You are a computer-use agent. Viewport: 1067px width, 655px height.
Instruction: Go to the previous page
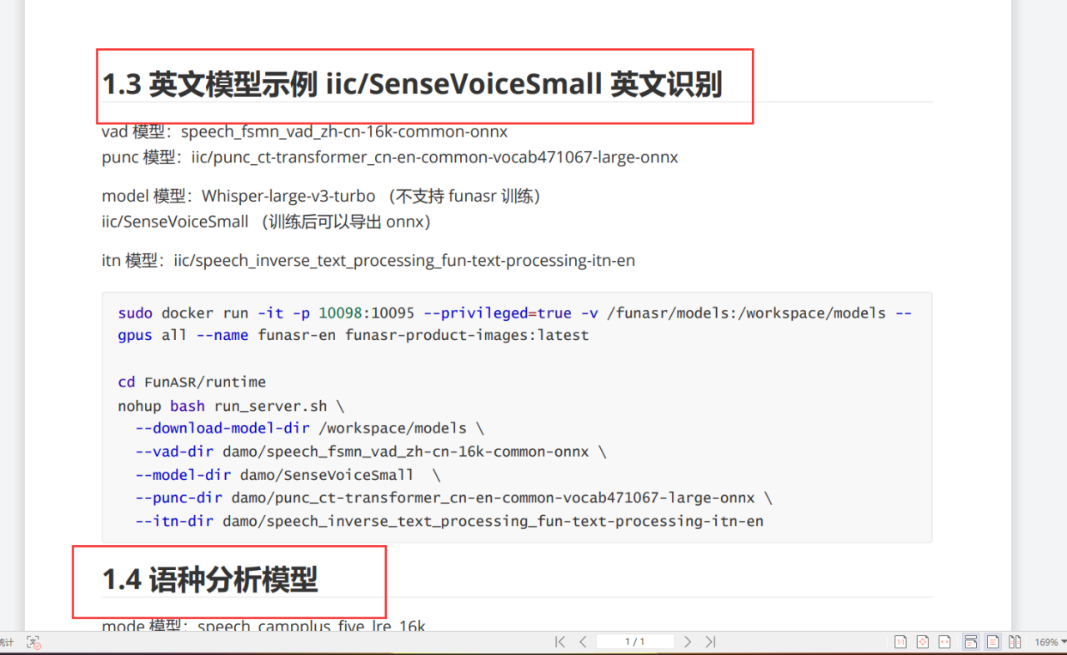point(584,642)
